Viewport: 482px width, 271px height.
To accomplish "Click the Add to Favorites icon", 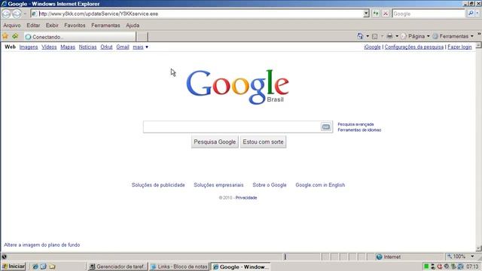I will pyautogui.click(x=15, y=36).
